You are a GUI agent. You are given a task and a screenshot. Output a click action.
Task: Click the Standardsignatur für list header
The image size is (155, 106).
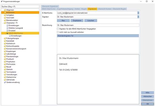point(98,36)
